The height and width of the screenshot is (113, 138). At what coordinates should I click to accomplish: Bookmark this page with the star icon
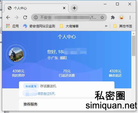pos(102,17)
